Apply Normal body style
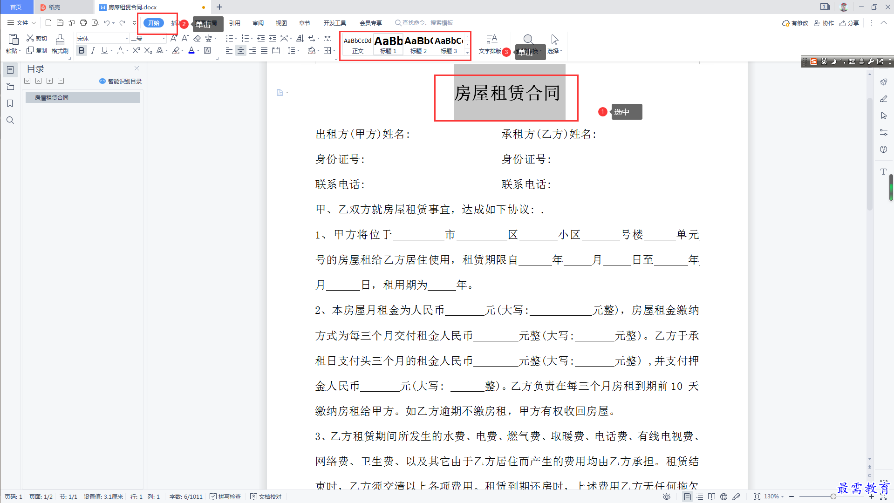Viewport: 894px width, 503px height. click(x=358, y=45)
